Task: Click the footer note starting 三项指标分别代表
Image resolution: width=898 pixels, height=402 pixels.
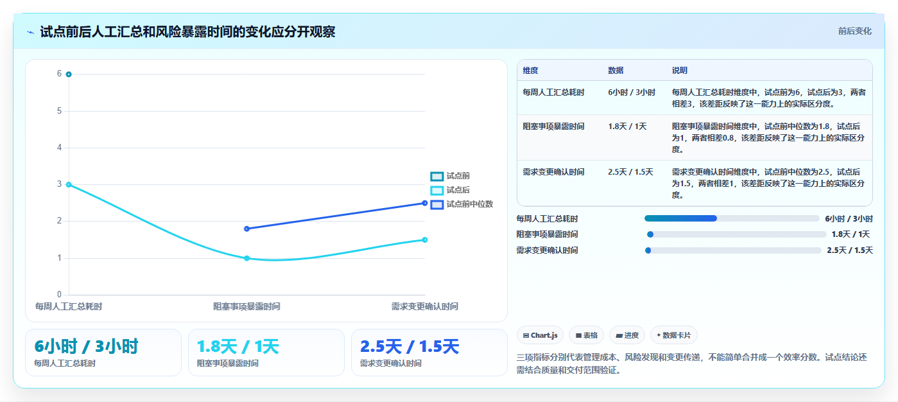Action: tap(692, 363)
